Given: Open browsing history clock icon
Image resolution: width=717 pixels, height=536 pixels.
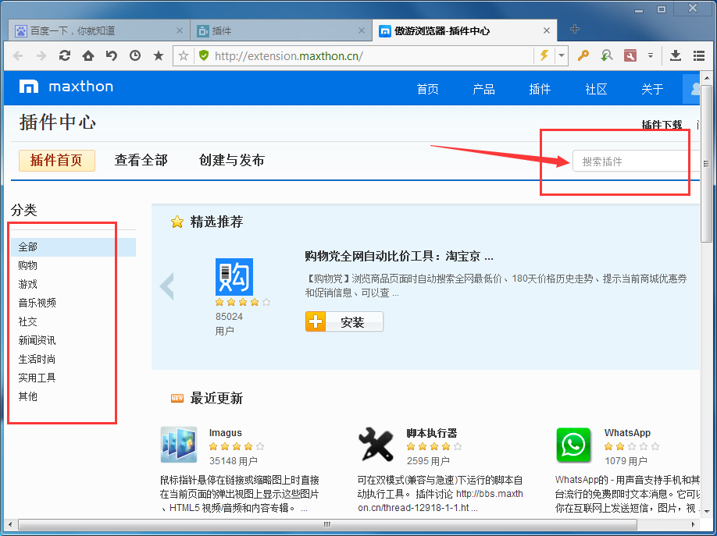Looking at the screenshot, I should (x=135, y=55).
